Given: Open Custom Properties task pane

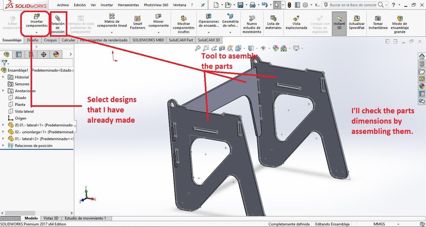Looking at the screenshot, I should click(422, 94).
